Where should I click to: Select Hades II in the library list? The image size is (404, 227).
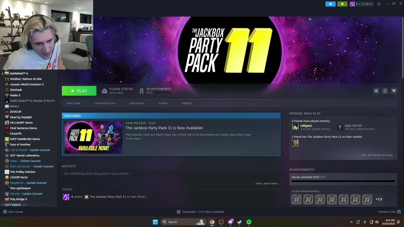[x=15, y=95]
